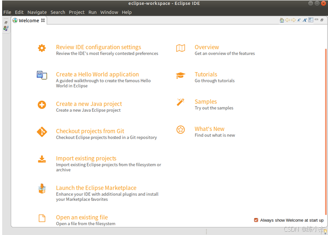Click 'Create a new Java Eclipse project' text
This screenshot has width=328, height=235.
88,110
